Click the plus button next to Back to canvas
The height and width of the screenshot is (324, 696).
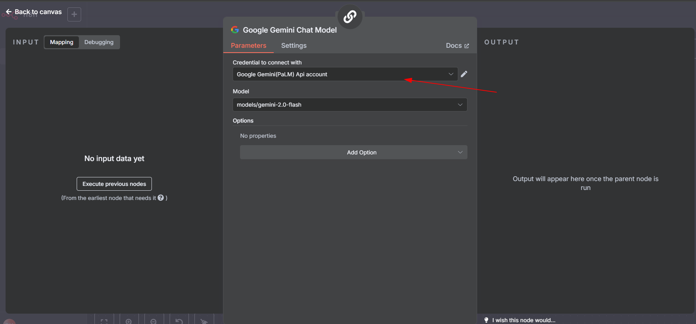[74, 14]
